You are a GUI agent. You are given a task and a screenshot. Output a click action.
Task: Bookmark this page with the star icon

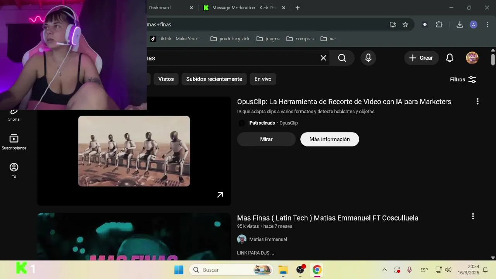[x=405, y=24]
